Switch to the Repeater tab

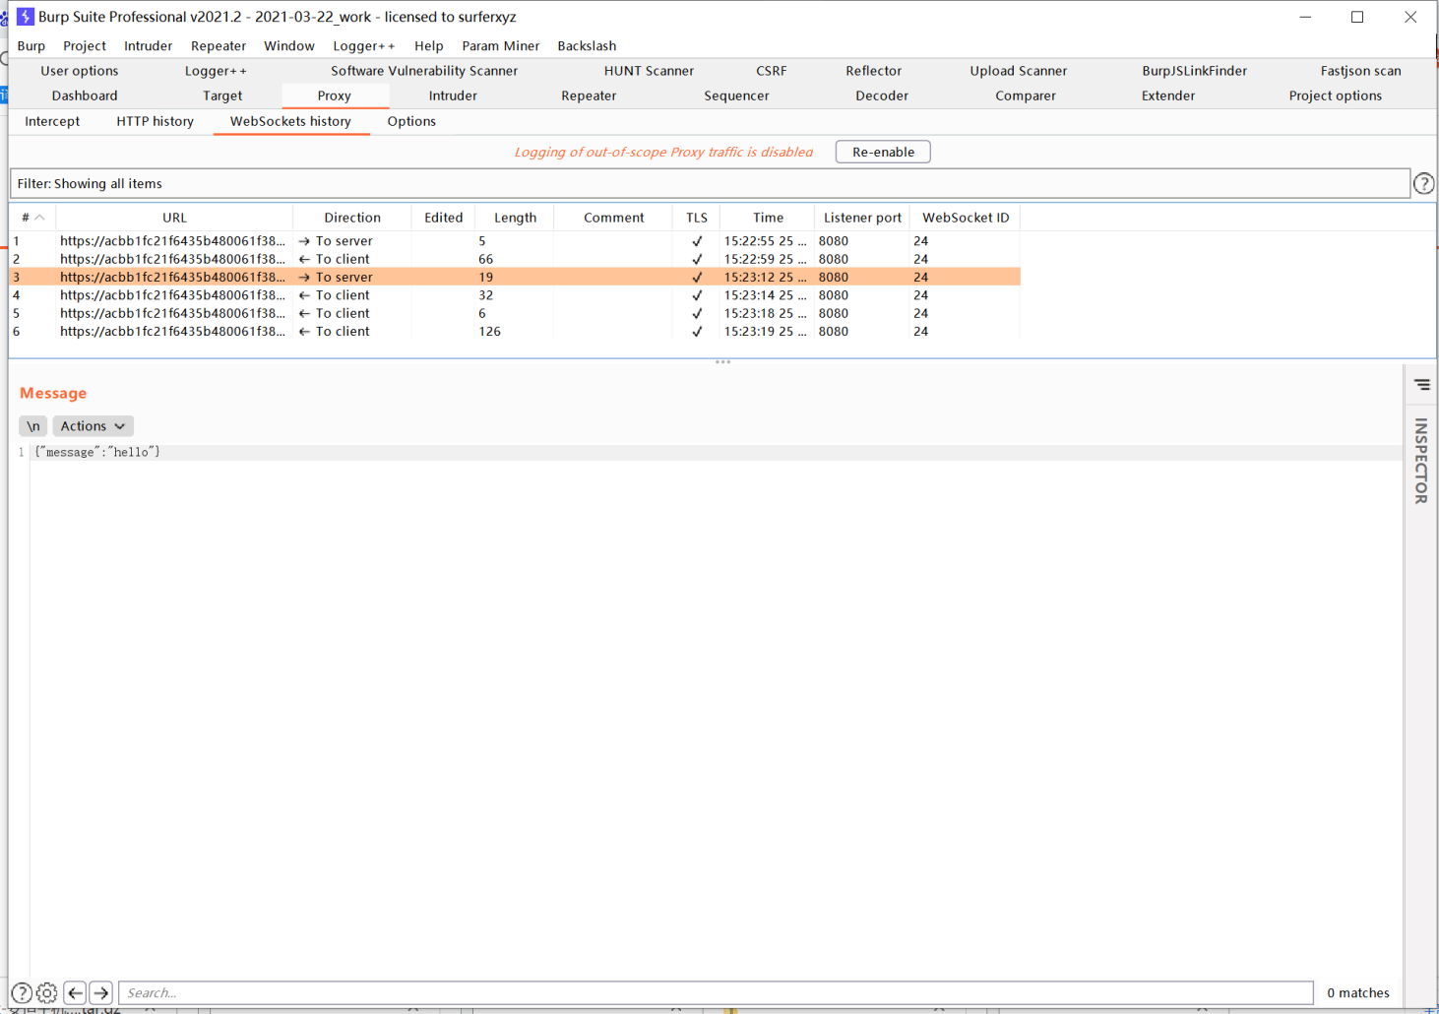click(x=589, y=95)
